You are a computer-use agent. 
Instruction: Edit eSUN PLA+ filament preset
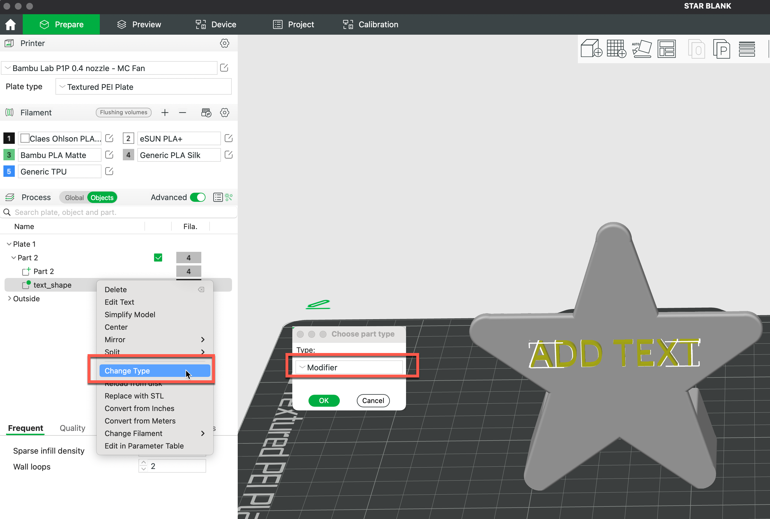point(228,138)
